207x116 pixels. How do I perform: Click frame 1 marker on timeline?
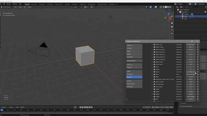point(2,110)
